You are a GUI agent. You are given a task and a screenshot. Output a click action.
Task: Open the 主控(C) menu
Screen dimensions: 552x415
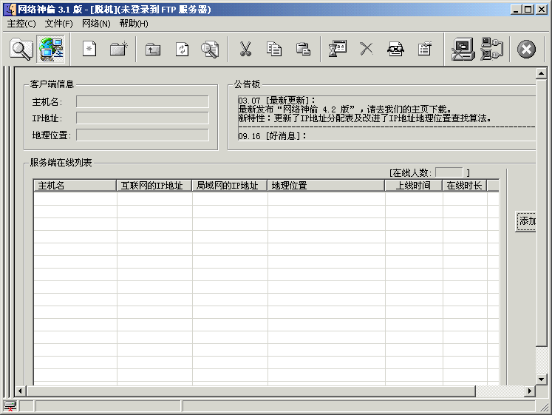tap(21, 24)
